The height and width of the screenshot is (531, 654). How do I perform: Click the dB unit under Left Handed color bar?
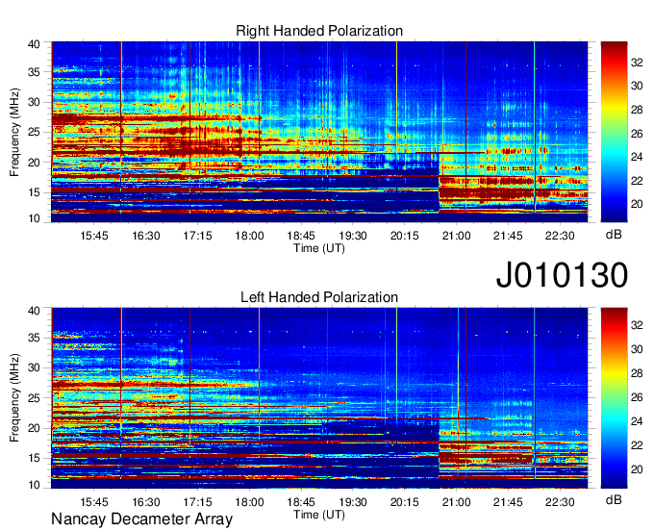point(614,499)
